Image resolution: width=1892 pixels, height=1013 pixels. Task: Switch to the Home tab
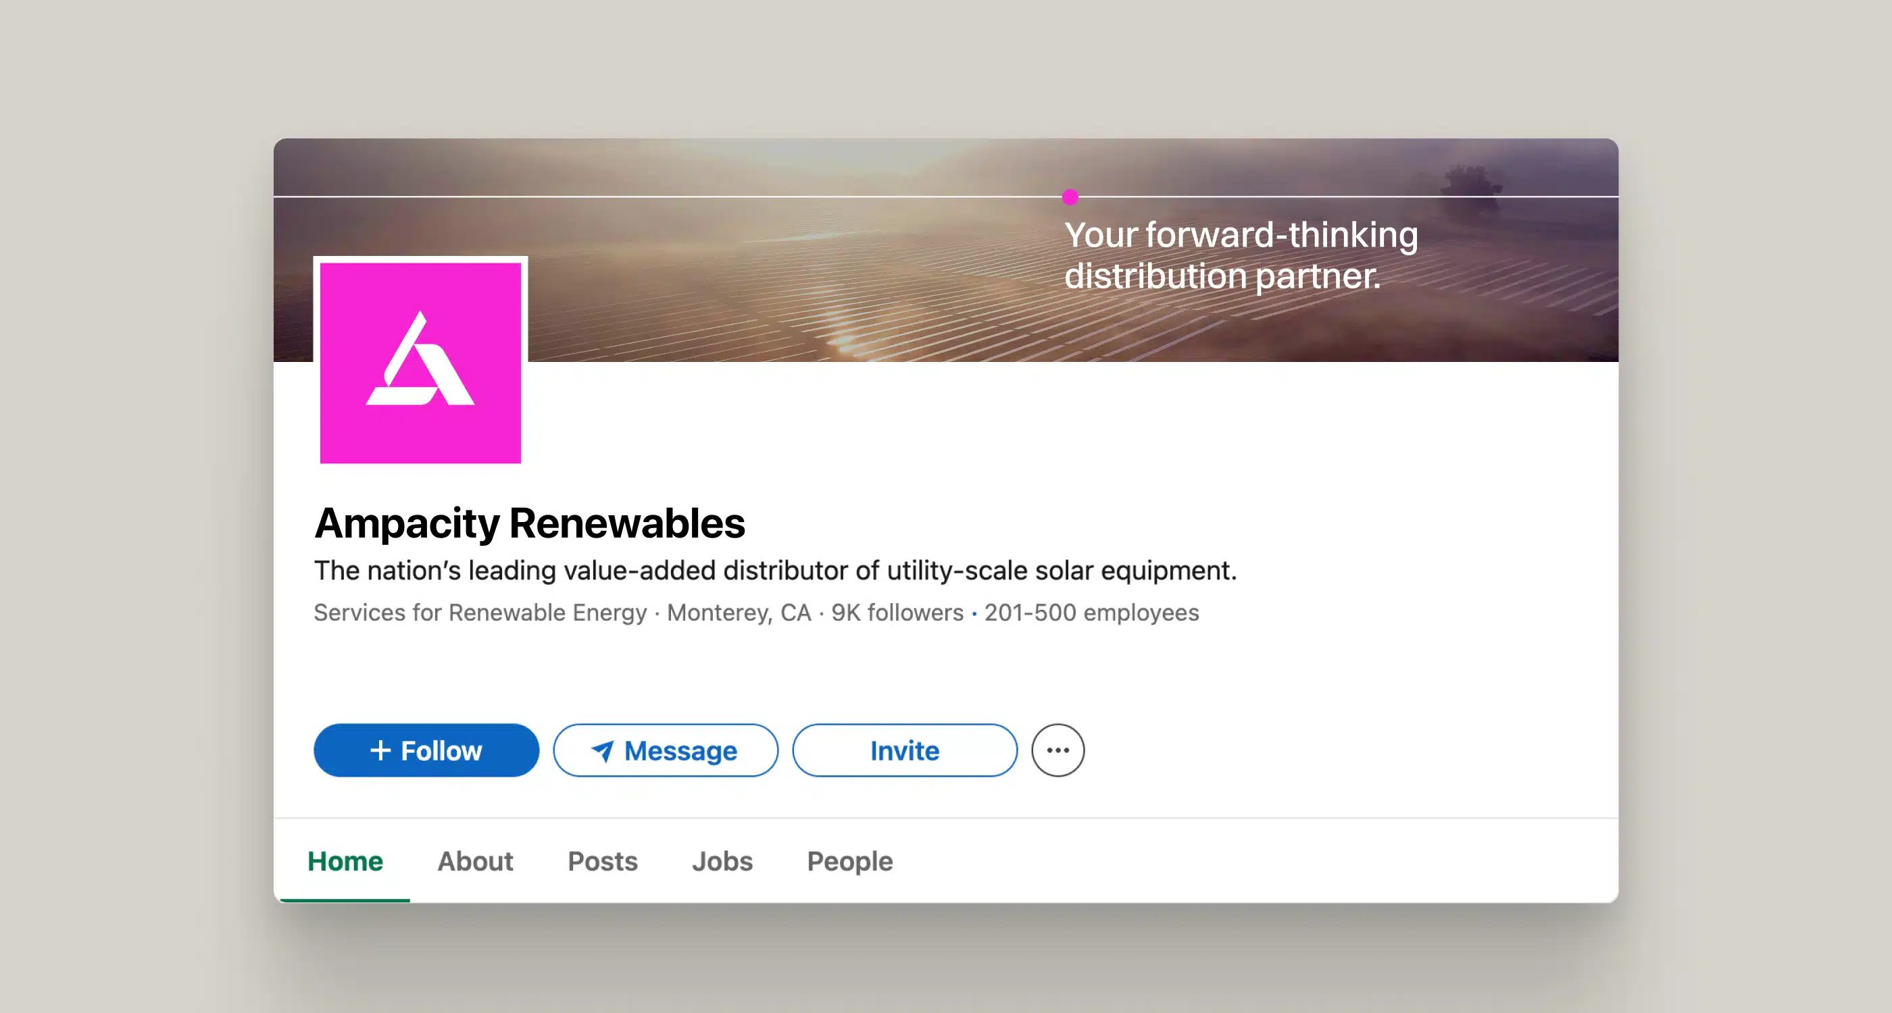[x=345, y=861]
